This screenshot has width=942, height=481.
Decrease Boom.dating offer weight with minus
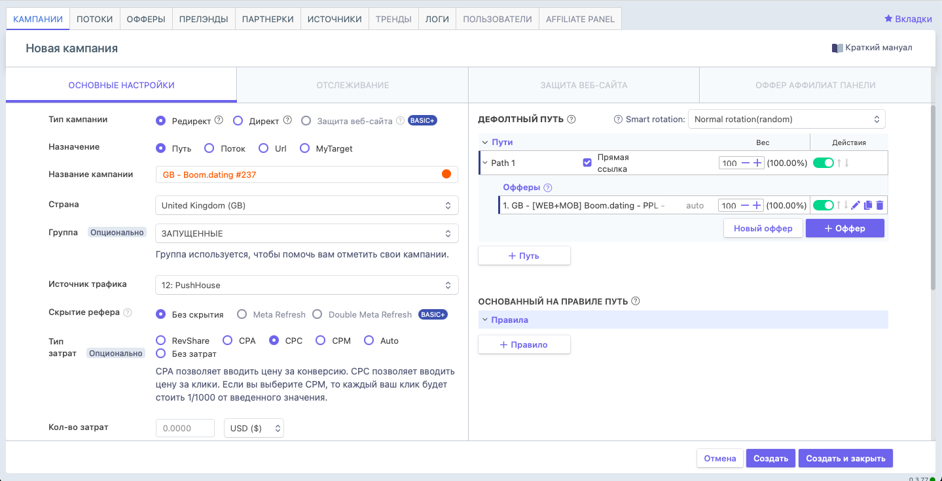tap(745, 205)
